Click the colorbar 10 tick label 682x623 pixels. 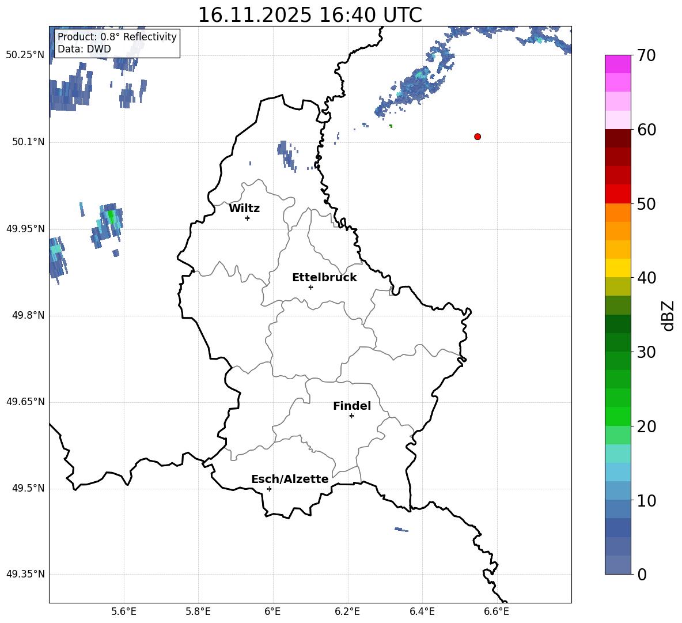[646, 501]
